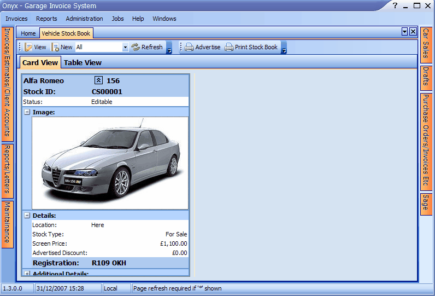Open the Invoices menu

[16, 19]
